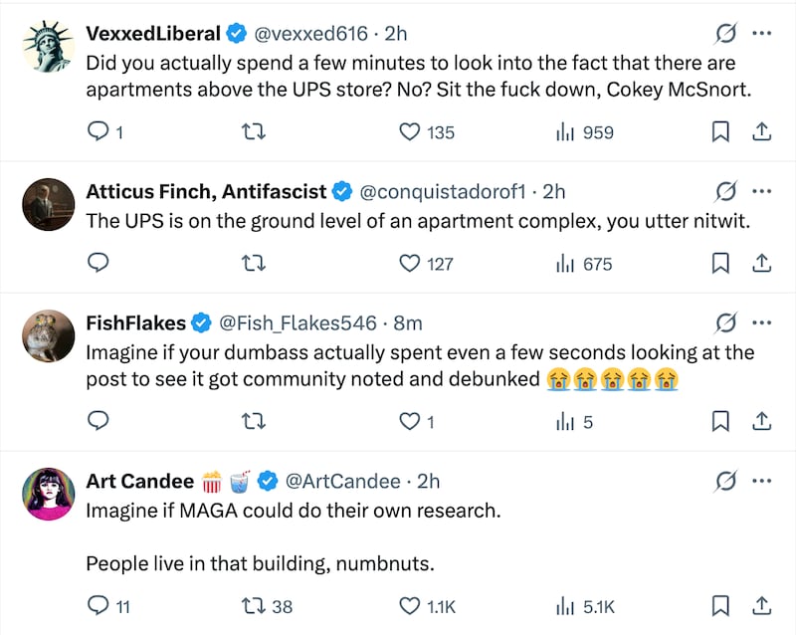Expand more options for FishFlakes' post
Viewport: 796px width, 635px height.
[762, 322]
